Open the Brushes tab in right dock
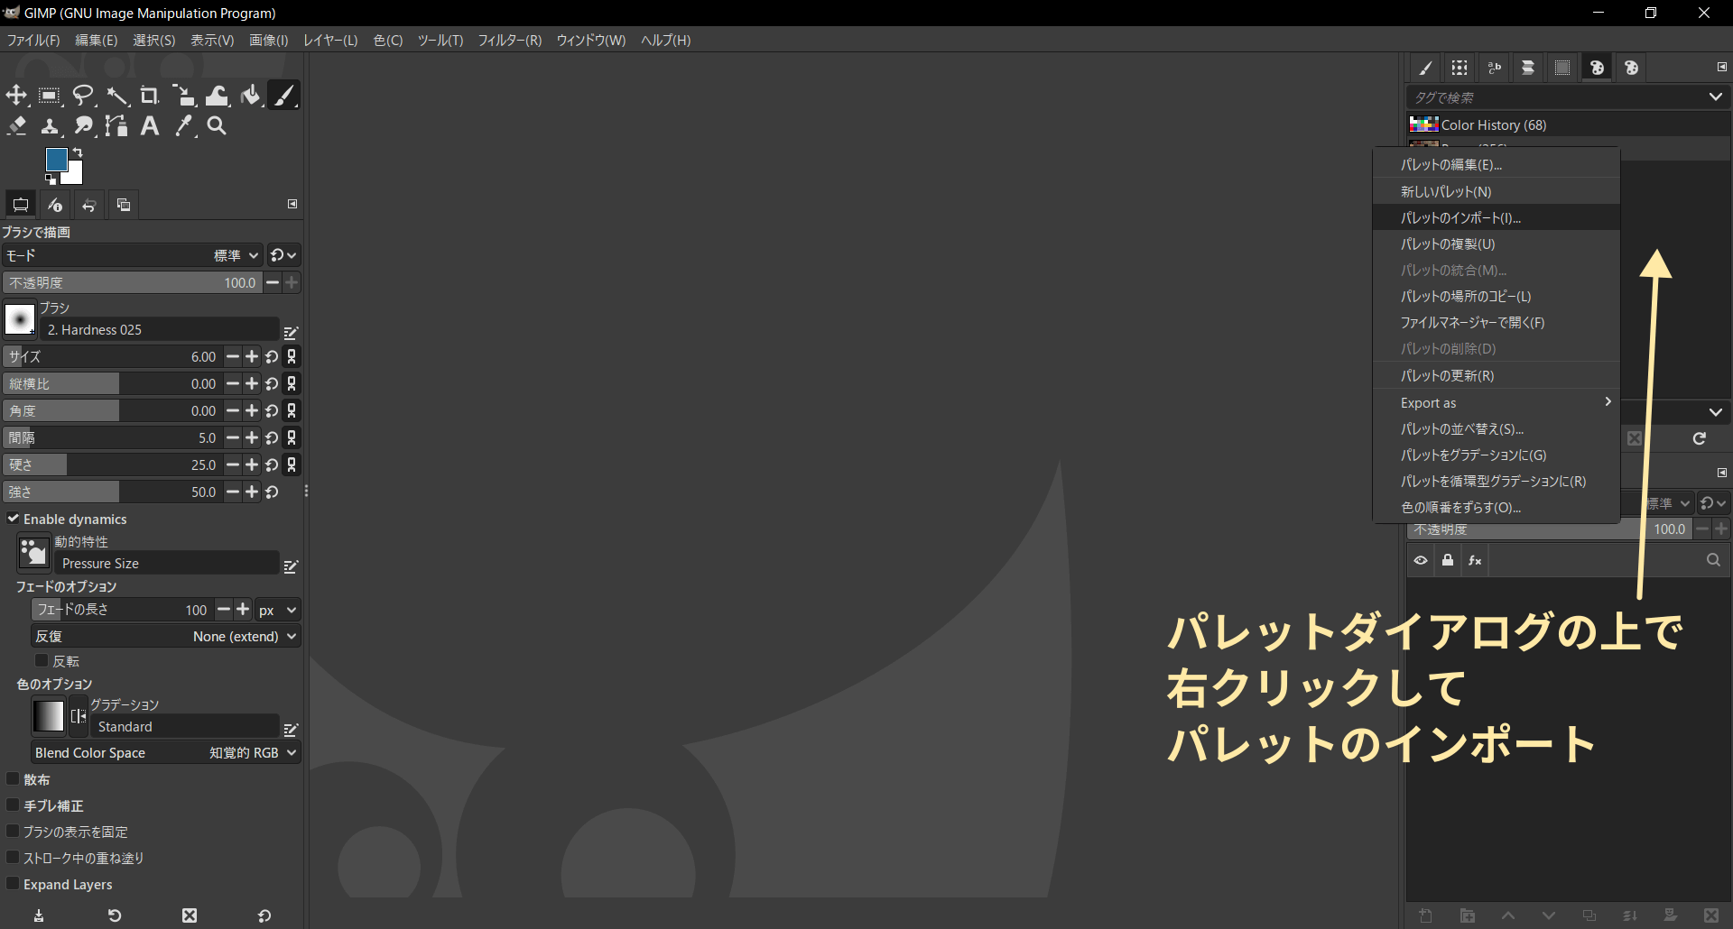Screen dimensions: 1733x929 tap(1425, 68)
